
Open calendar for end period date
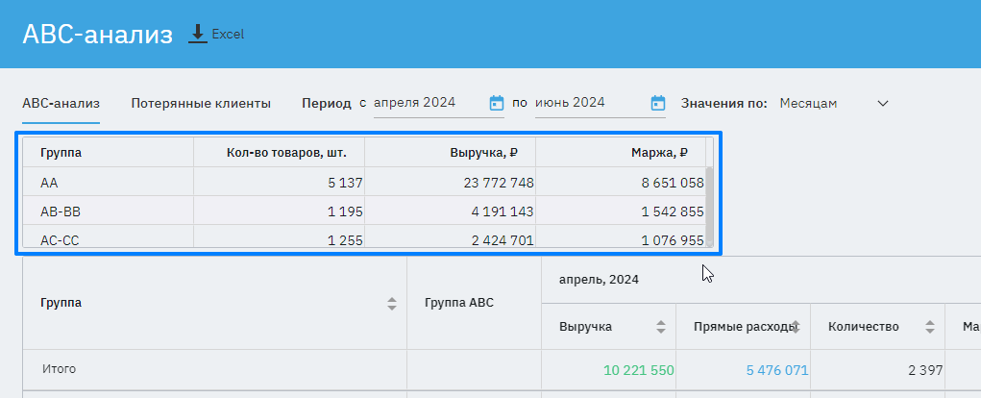pos(658,103)
